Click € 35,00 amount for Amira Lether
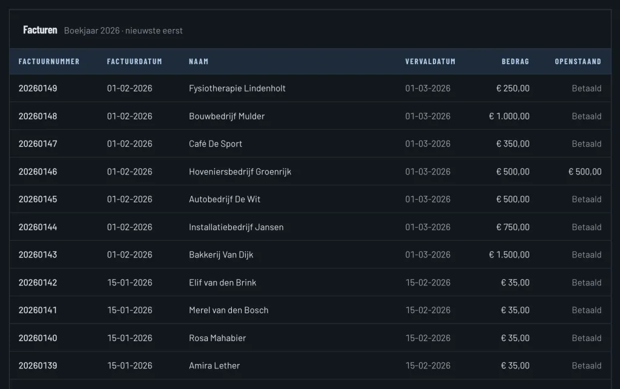 (515, 365)
